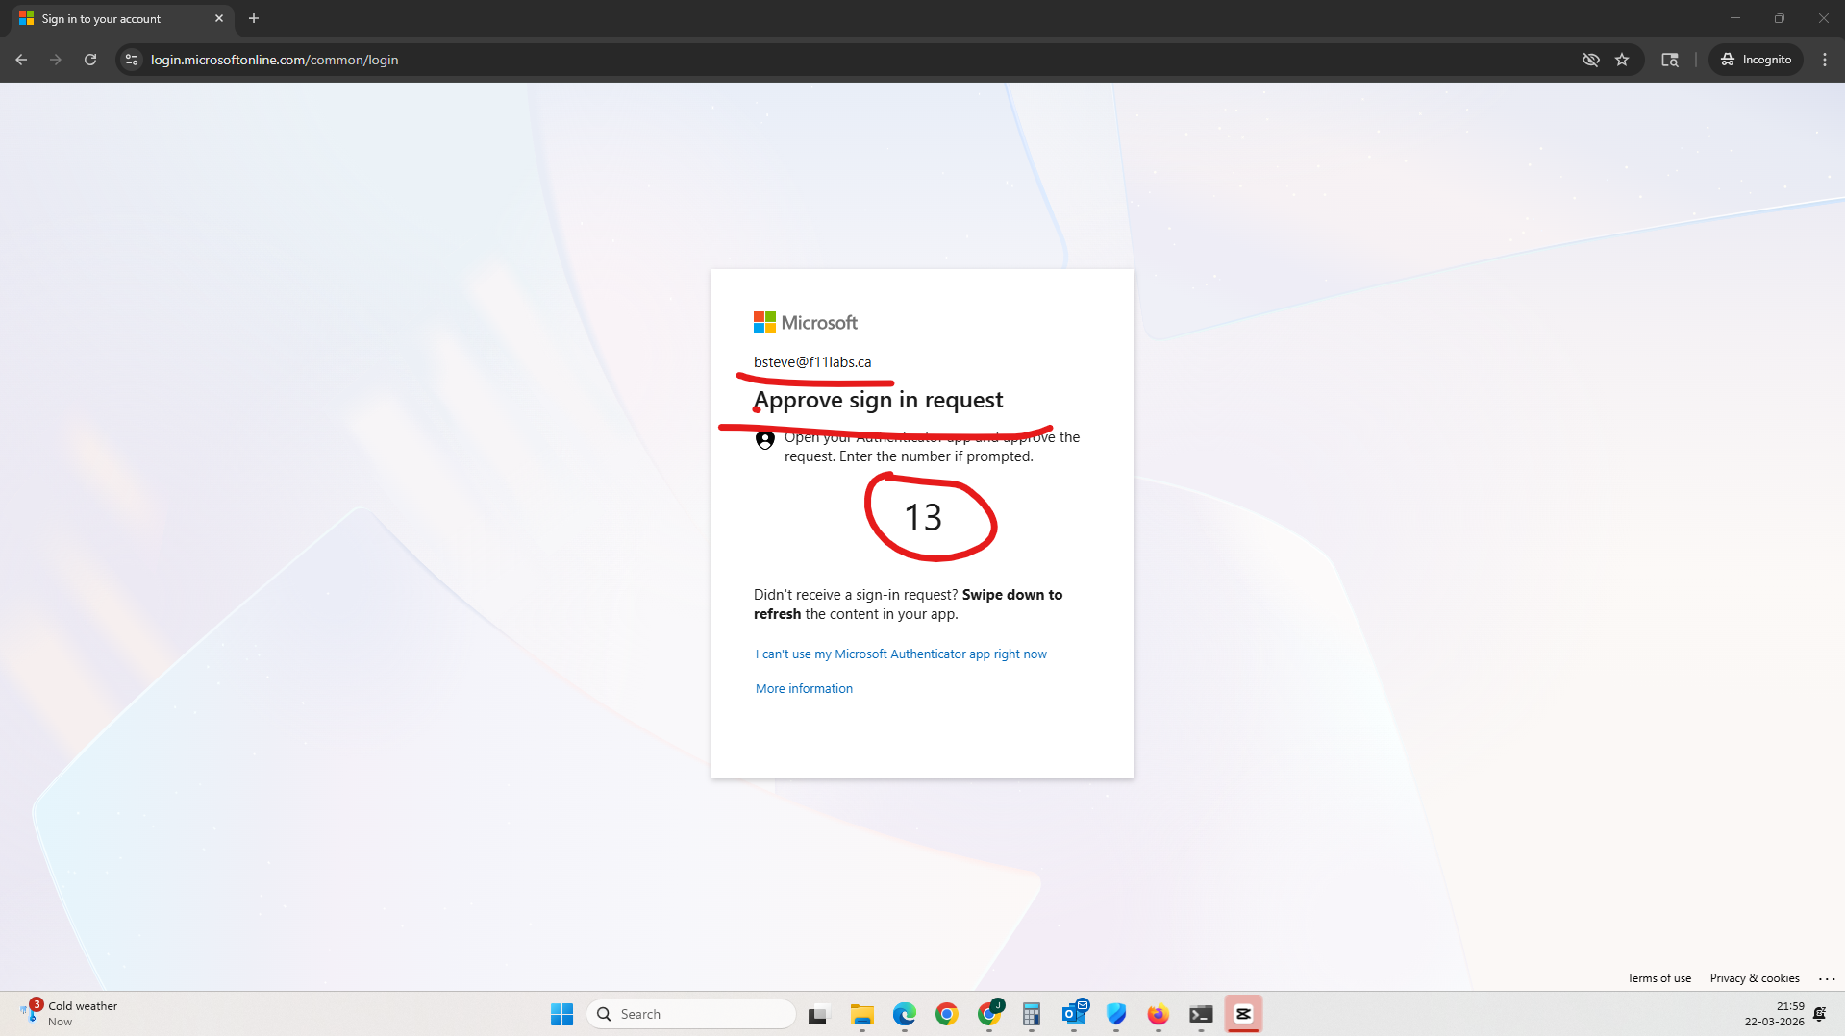Click the third-party cookies blocked eye icon
Viewport: 1845px width, 1036px height.
(1590, 60)
